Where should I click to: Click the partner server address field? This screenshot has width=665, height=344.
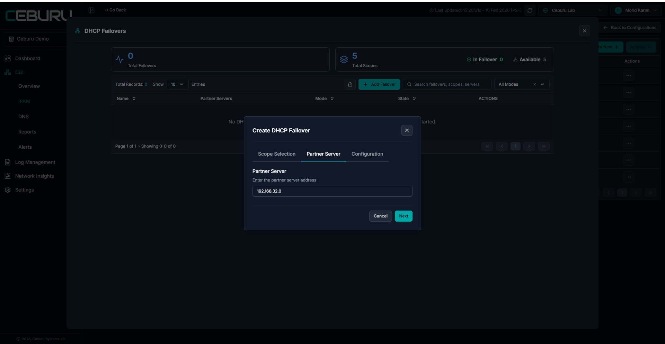coord(332,191)
